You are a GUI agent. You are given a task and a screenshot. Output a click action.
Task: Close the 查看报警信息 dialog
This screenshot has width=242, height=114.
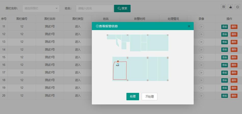(x=189, y=26)
